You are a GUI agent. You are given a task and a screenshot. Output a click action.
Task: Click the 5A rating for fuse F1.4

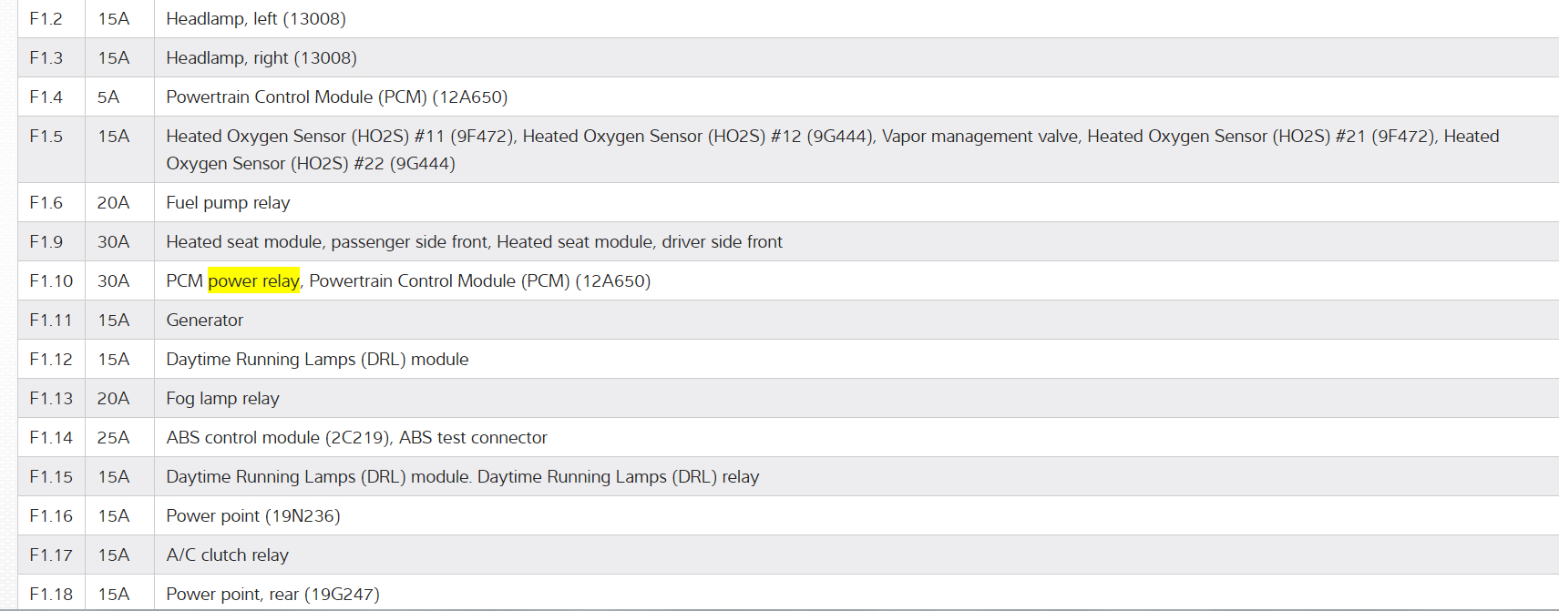click(108, 97)
